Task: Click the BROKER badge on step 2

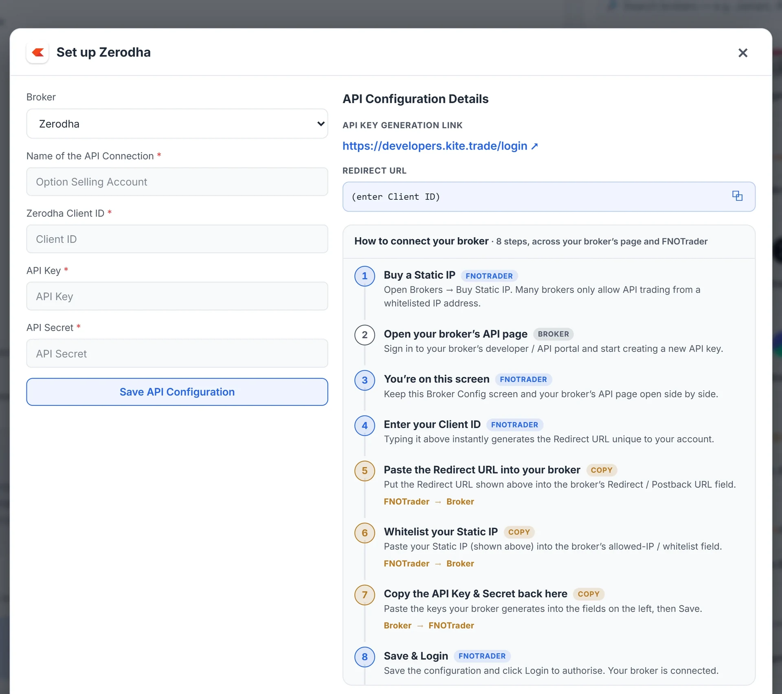Action: (553, 334)
